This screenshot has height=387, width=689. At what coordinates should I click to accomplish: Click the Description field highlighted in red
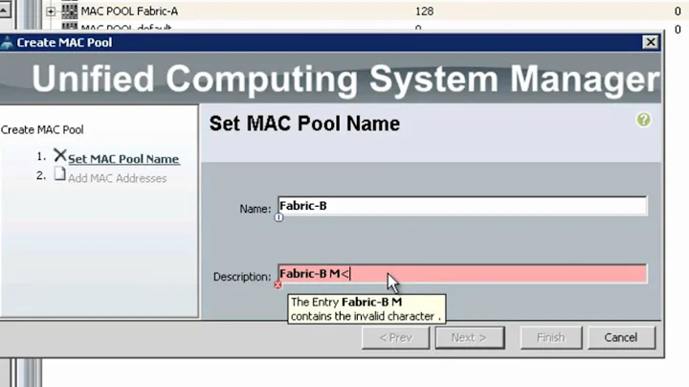[462, 274]
